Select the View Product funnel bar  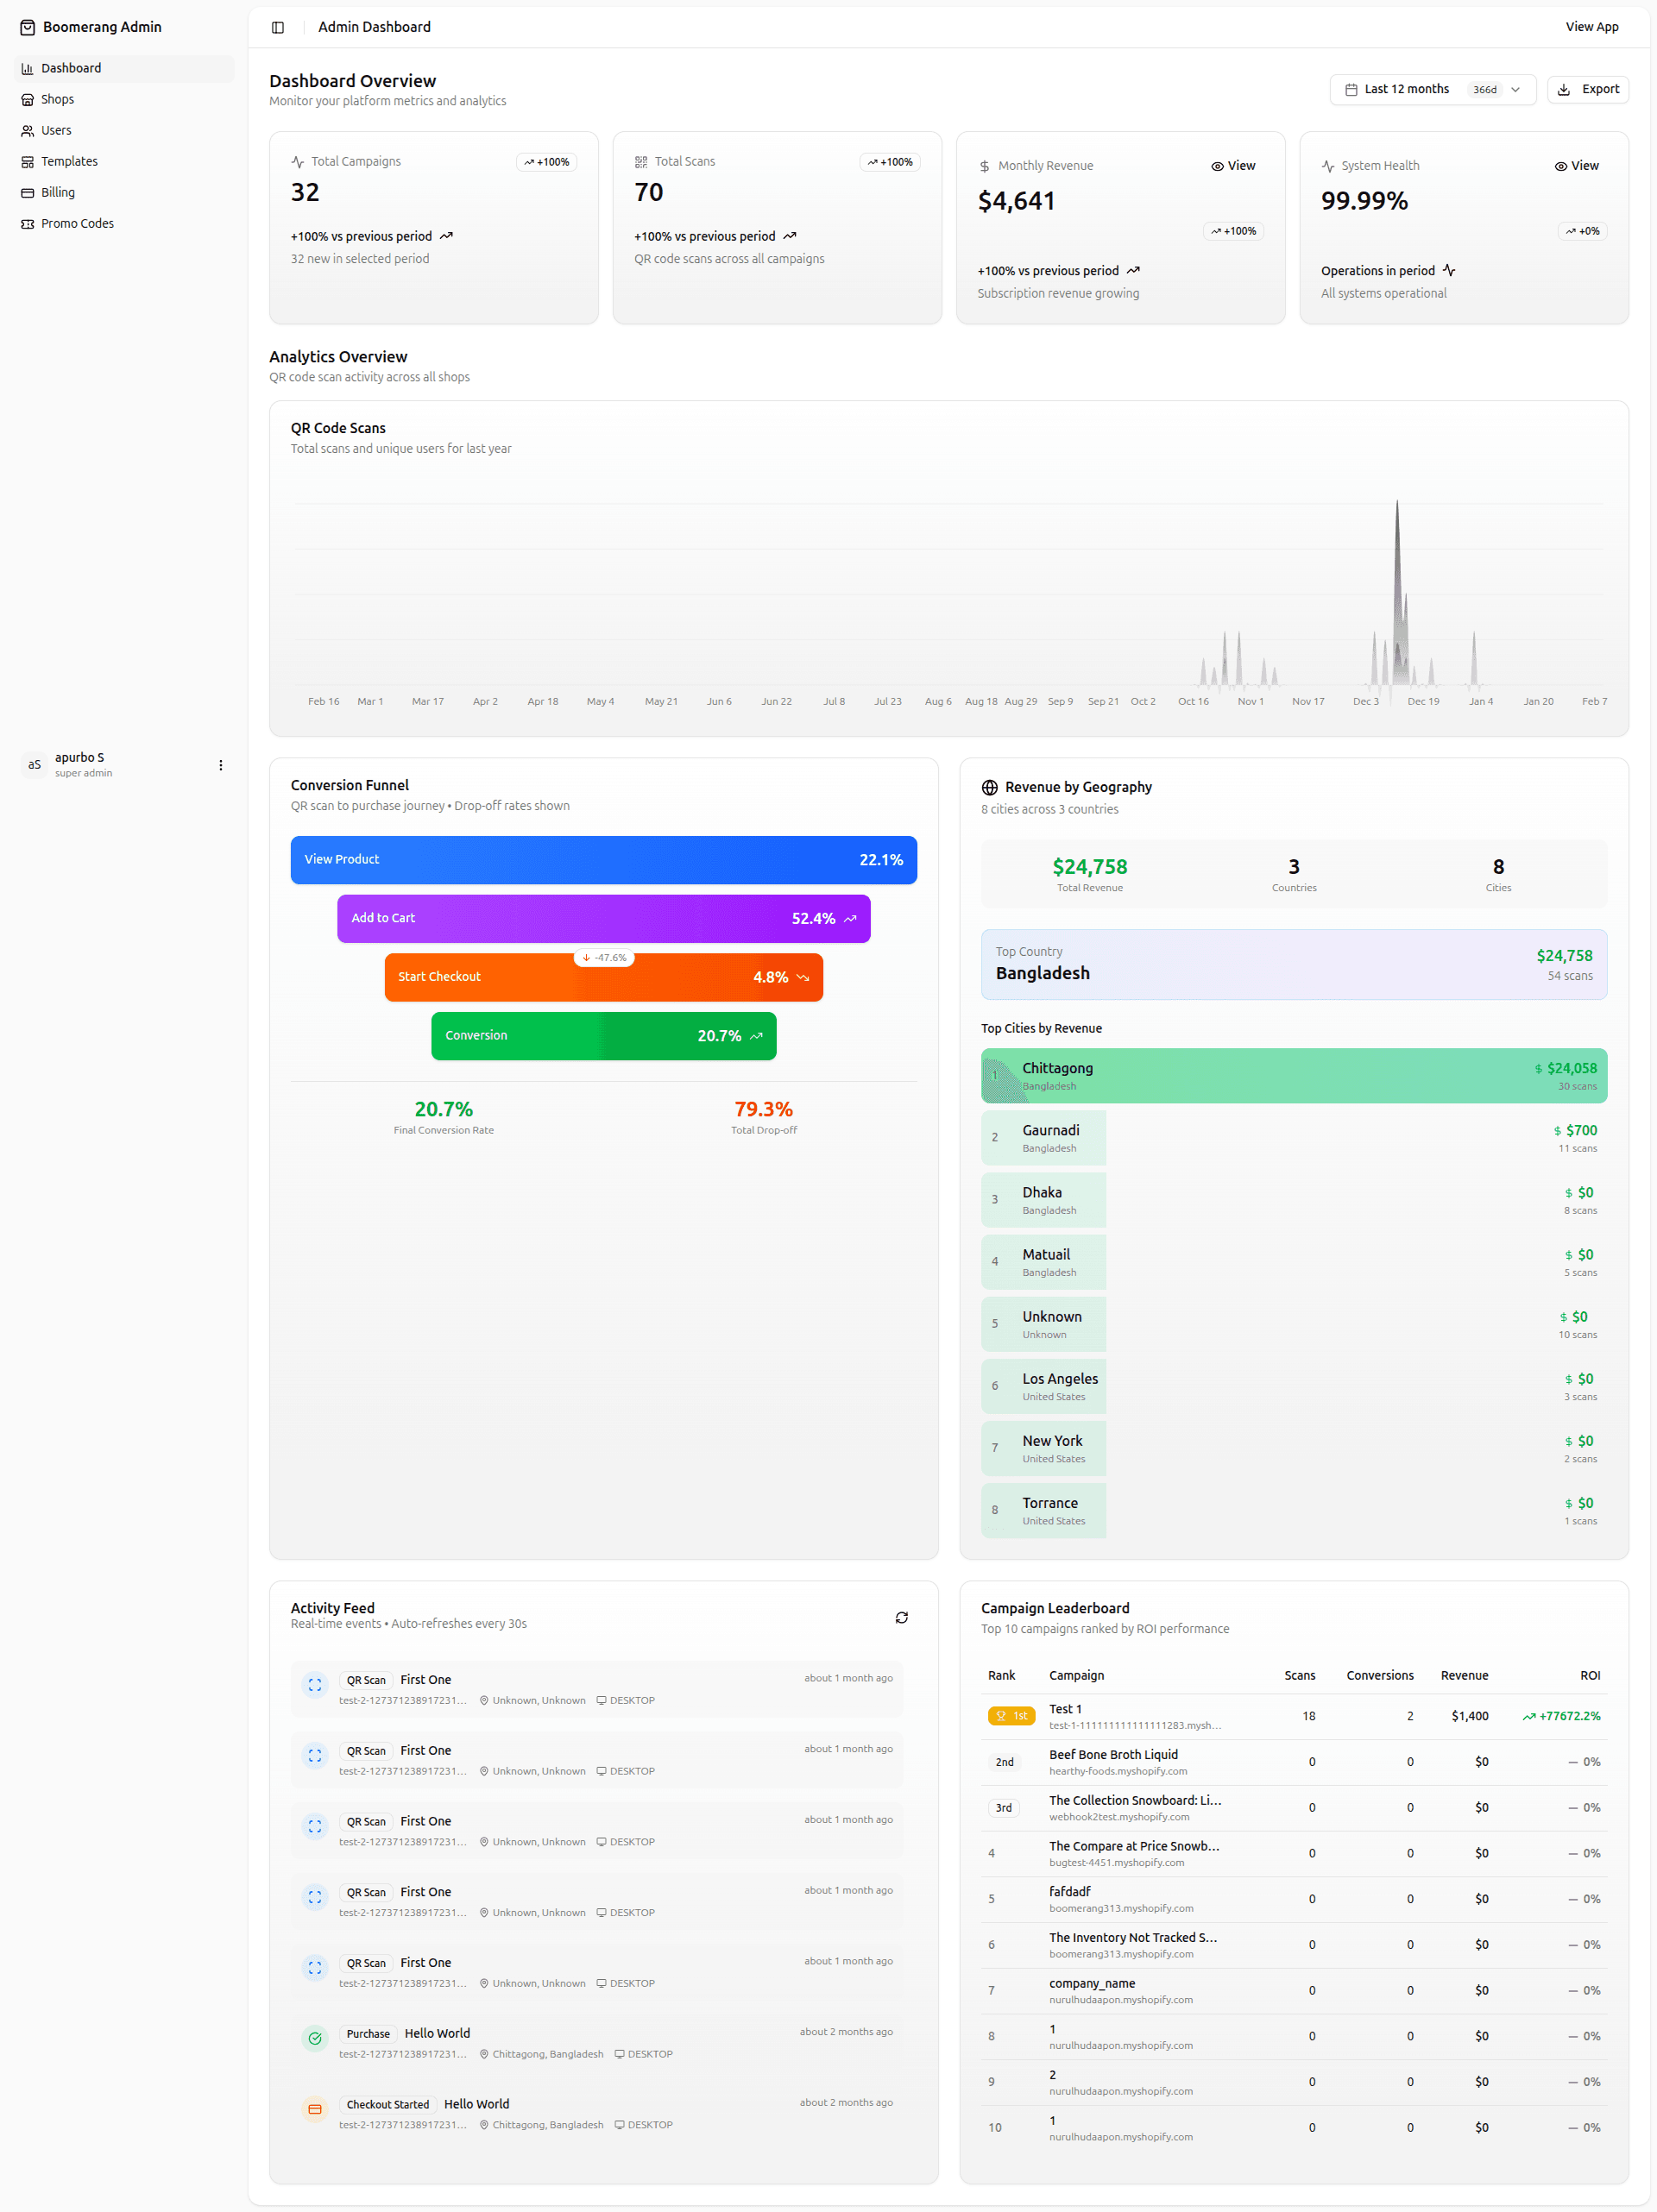click(x=603, y=860)
